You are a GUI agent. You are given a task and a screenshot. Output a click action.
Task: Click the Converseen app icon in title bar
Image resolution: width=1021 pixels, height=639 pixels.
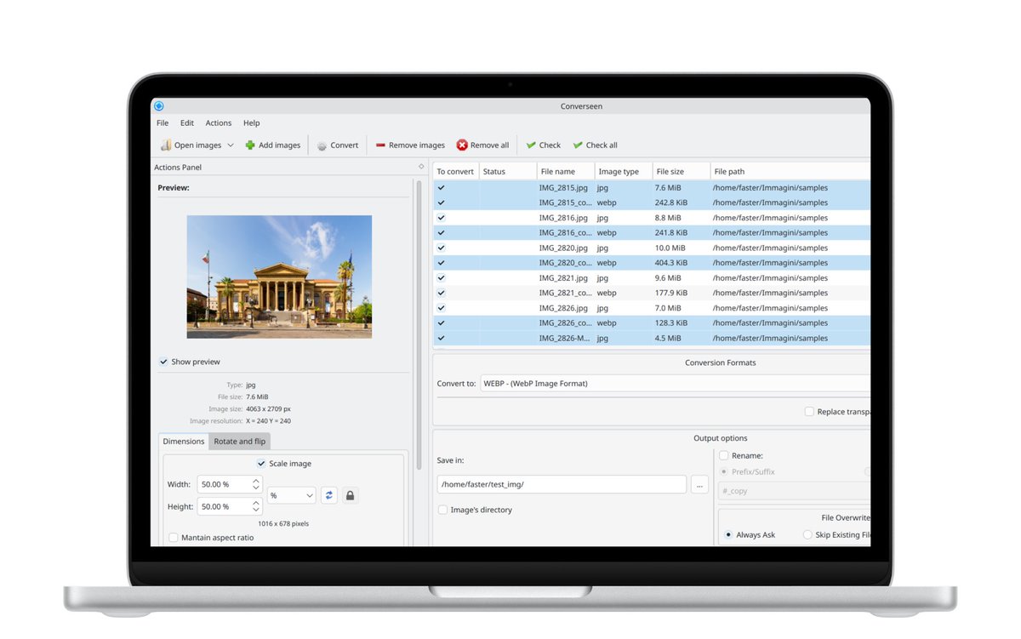[158, 106]
